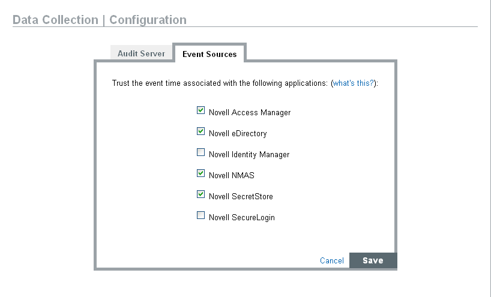Click the "Data Collection" heading text

(x=55, y=20)
